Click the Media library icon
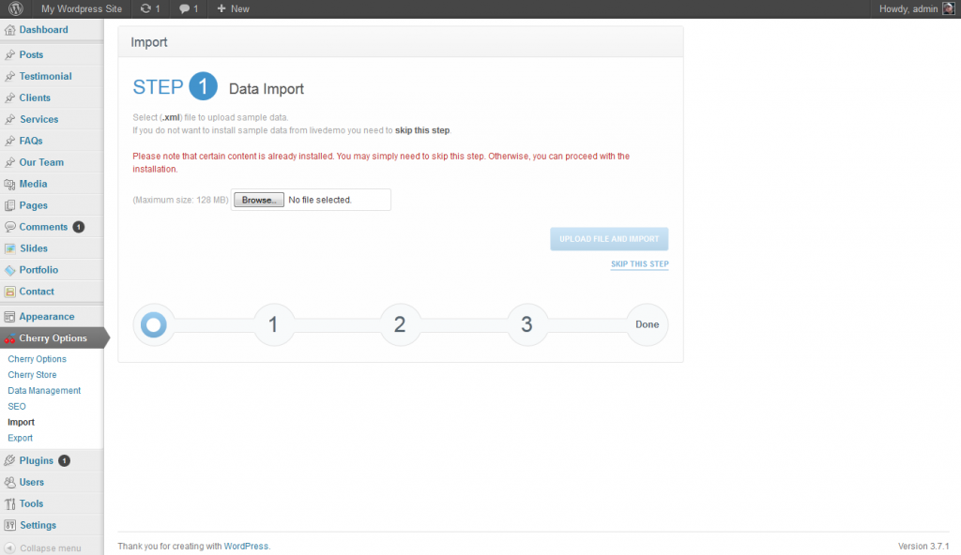This screenshot has width=961, height=555. pos(9,184)
